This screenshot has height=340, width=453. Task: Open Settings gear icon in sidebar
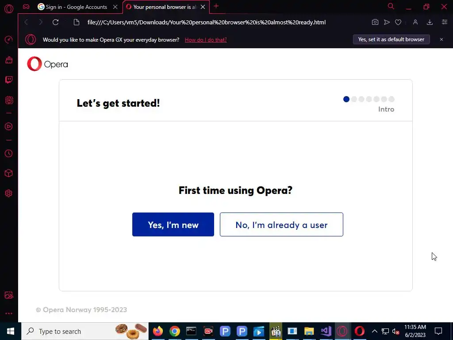(x=9, y=193)
